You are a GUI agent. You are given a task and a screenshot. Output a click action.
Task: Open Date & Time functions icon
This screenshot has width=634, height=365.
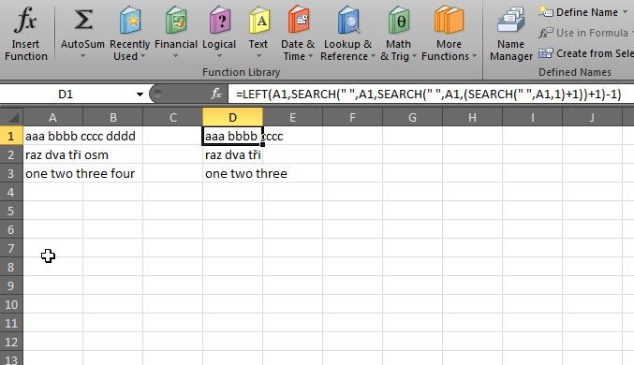(298, 21)
